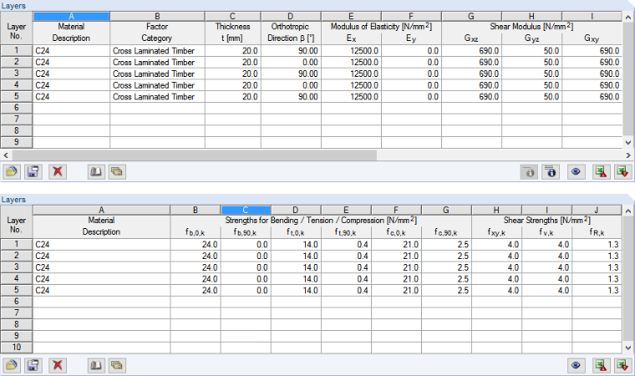Click layer 1 orthotropic direction 90.00 cell
Image resolution: width=635 pixels, height=376 pixels.
291,51
